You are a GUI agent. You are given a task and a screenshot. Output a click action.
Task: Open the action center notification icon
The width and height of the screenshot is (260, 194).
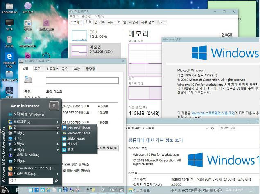click(251, 190)
